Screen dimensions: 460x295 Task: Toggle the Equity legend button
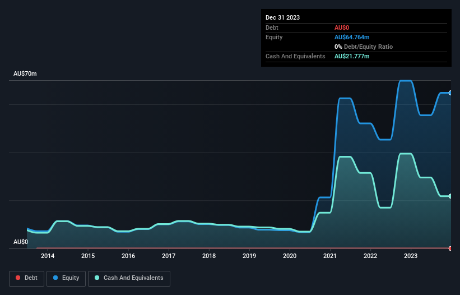[x=66, y=278]
